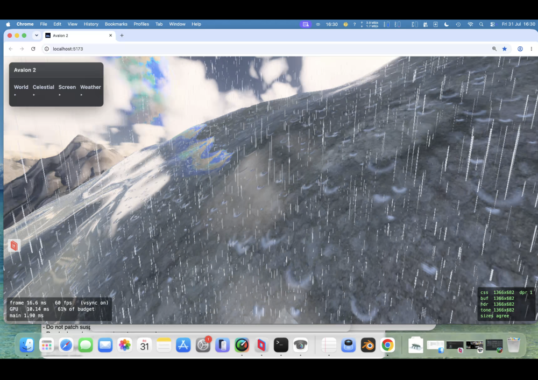Click the hdr 1366x682 readout

(497, 304)
